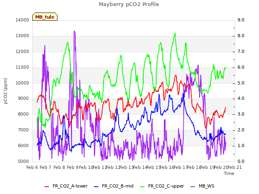Click the 7.0 right axis tick label
The width and height of the screenshot is (259, 194).
[241, 51]
